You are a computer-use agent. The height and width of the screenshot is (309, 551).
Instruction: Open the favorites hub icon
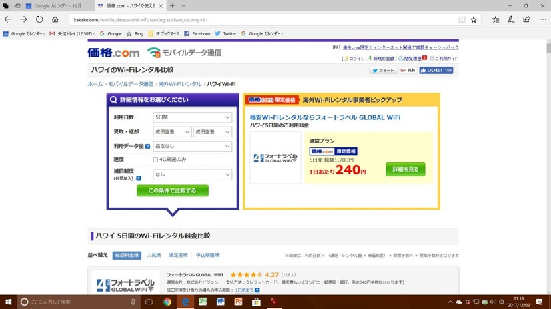tap(496, 19)
